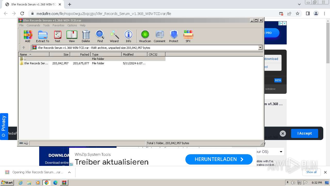Run VirusScan on the archive
The image size is (330, 186).
[145, 36]
